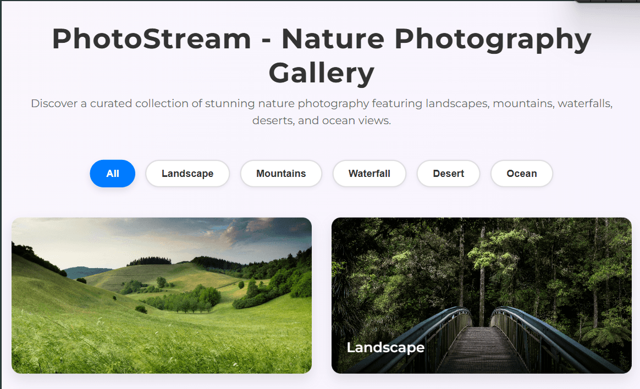Filter gallery by Ocean

tap(521, 173)
